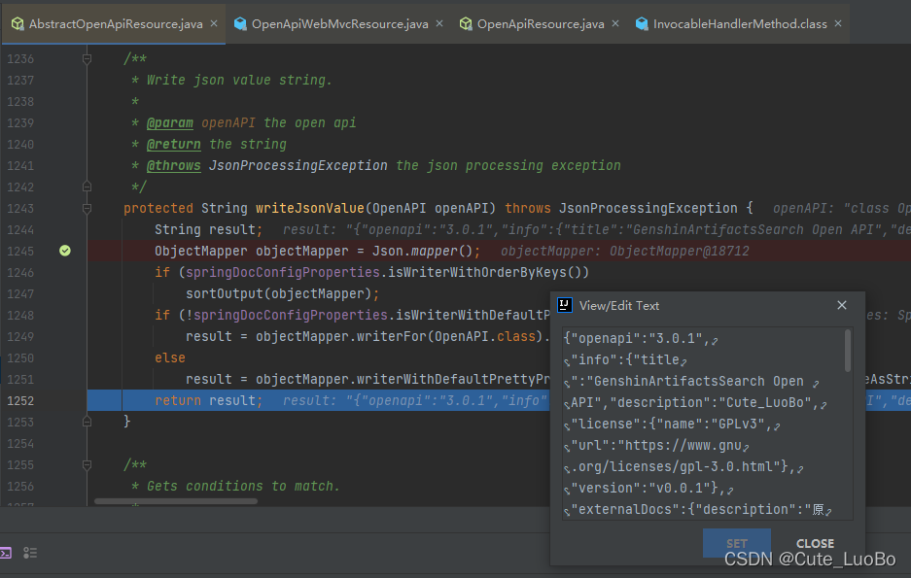Switch to OpenApiResource.java tab
Viewport: 911px width, 578px height.
pos(541,23)
